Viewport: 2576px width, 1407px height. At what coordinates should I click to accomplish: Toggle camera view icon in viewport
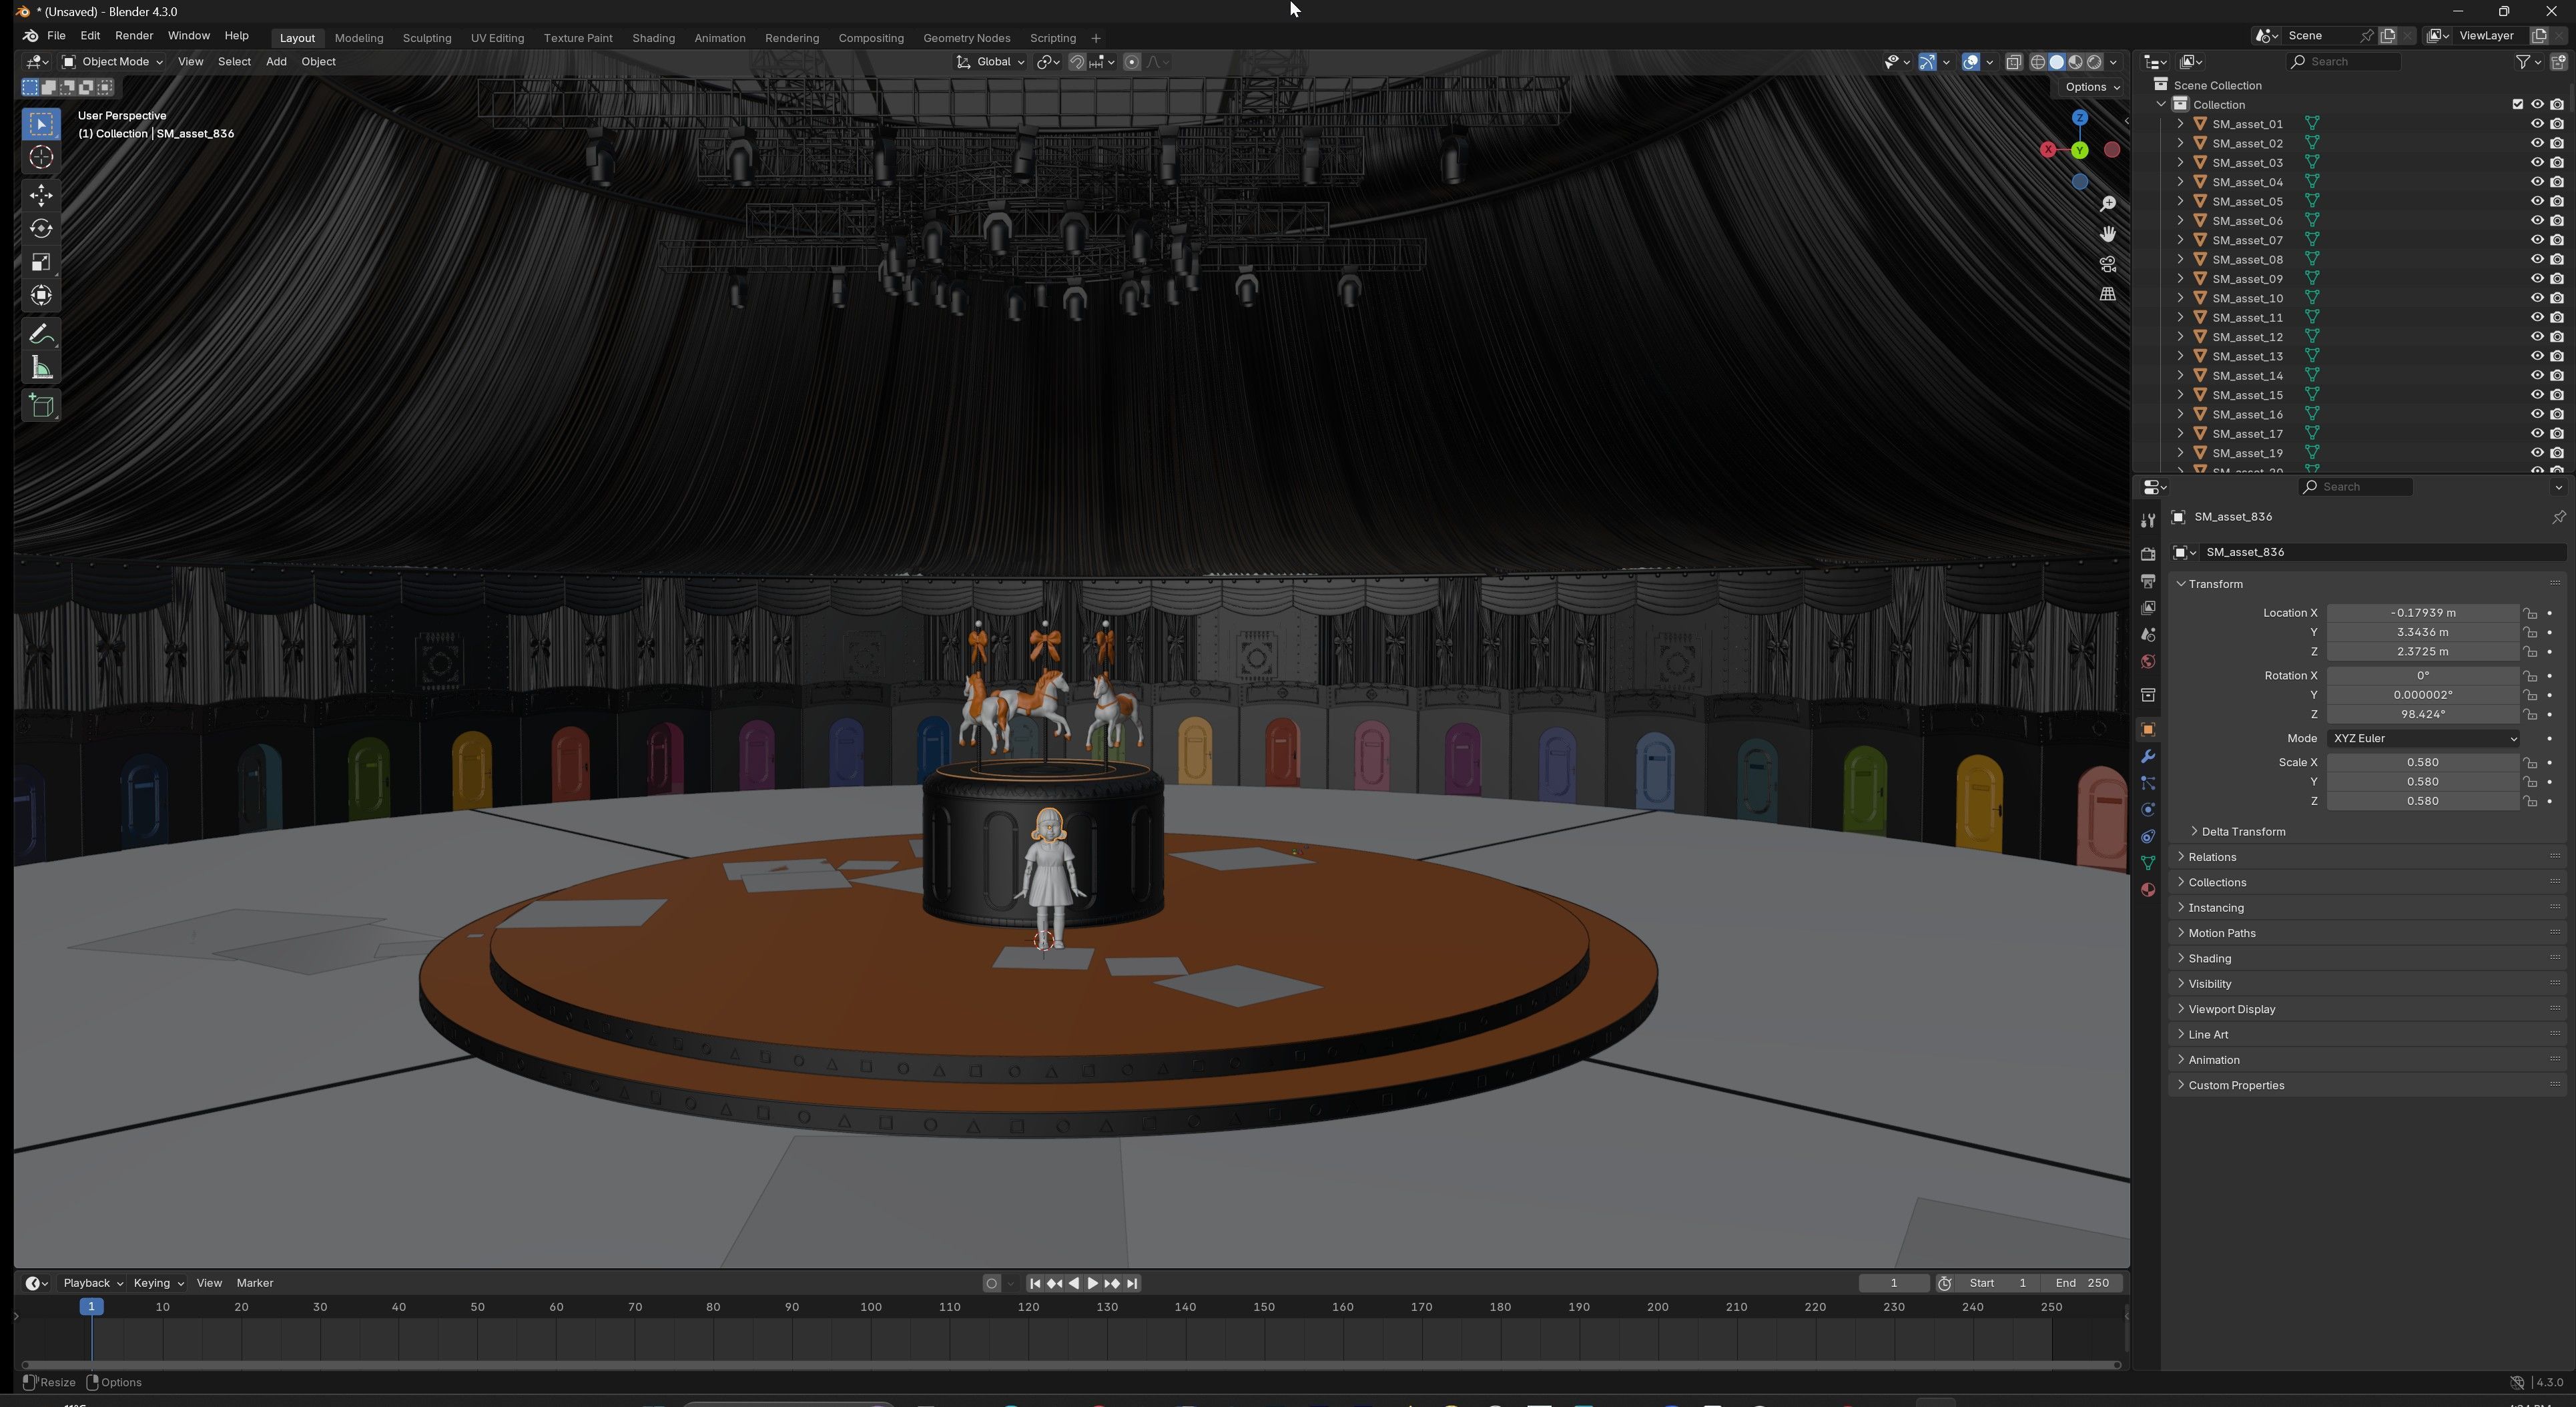click(2107, 264)
